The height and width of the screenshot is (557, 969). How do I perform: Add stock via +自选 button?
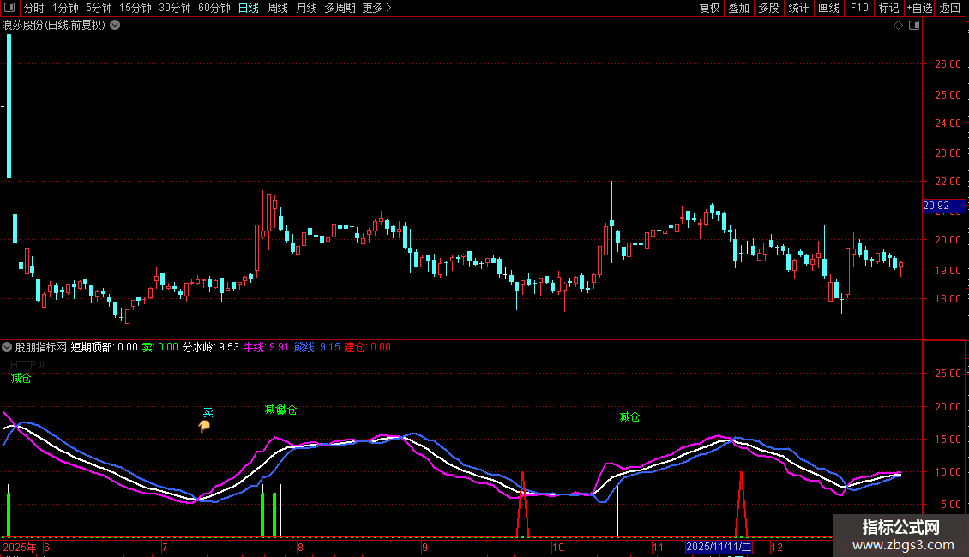tap(919, 8)
